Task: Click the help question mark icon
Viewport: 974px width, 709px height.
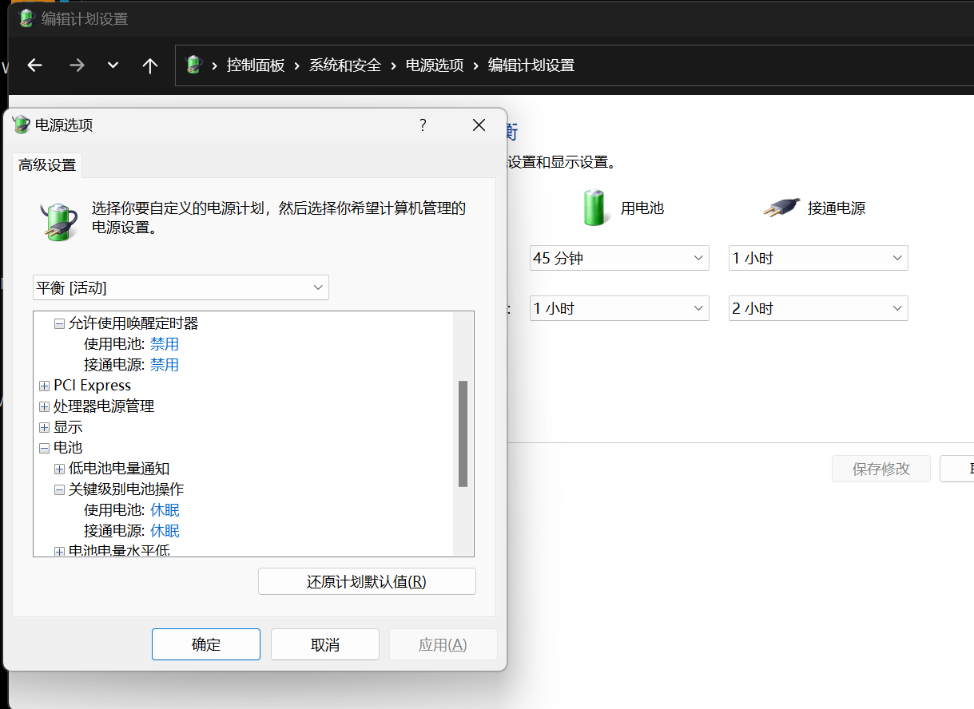Action: [x=423, y=125]
